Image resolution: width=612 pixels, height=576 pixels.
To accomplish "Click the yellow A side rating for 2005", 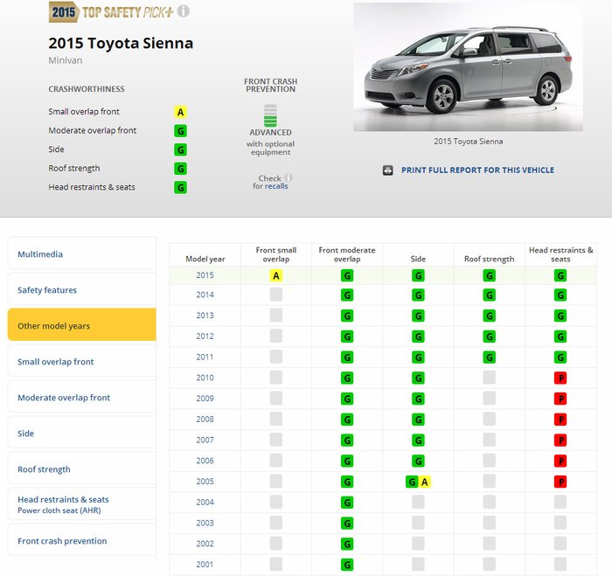I will 424,482.
